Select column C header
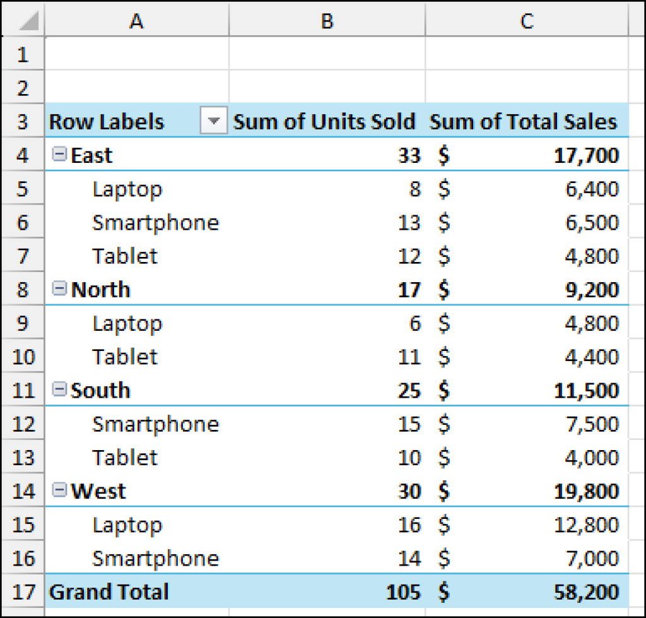The height and width of the screenshot is (618, 646). (x=526, y=21)
